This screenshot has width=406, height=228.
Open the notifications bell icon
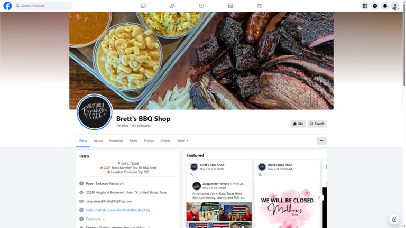(385, 6)
